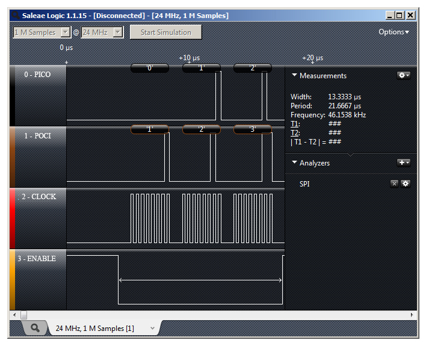Click the Frequency value 46.1538 kHz

click(x=347, y=115)
